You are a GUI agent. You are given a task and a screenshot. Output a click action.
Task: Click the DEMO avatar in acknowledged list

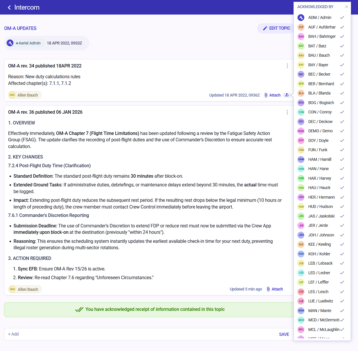click(301, 131)
